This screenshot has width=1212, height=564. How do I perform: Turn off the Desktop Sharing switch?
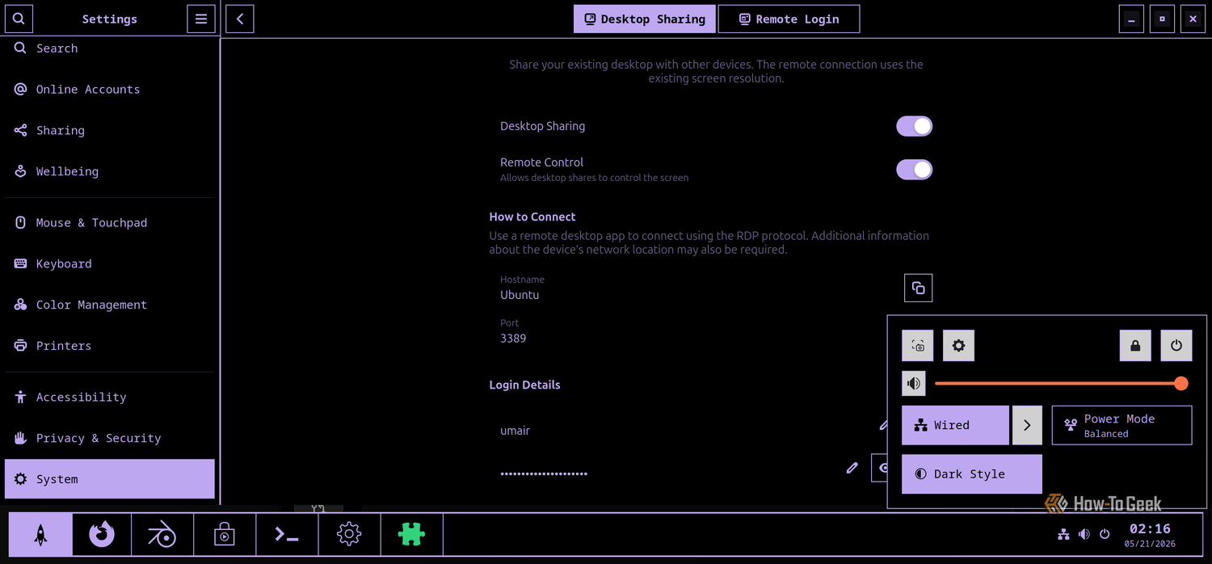pyautogui.click(x=914, y=126)
